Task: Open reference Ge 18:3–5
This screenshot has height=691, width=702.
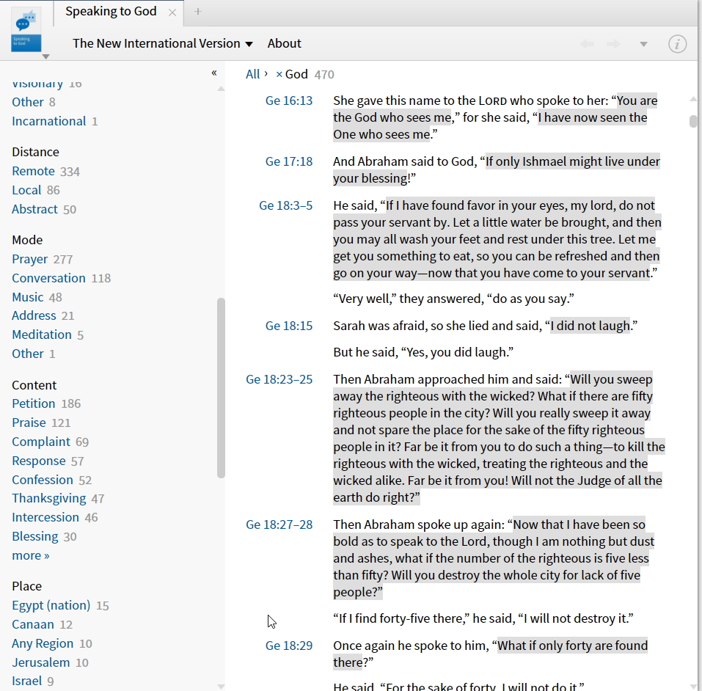Action: [x=285, y=205]
